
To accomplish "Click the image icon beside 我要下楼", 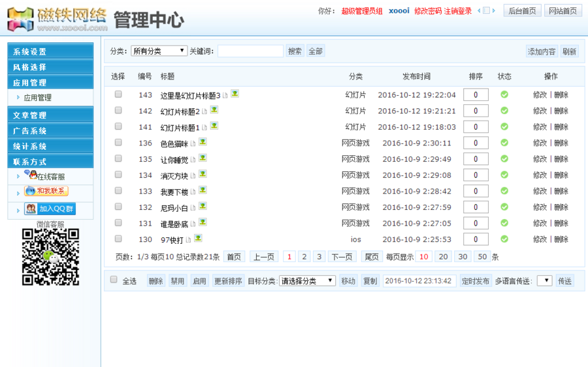I will 203,190.
